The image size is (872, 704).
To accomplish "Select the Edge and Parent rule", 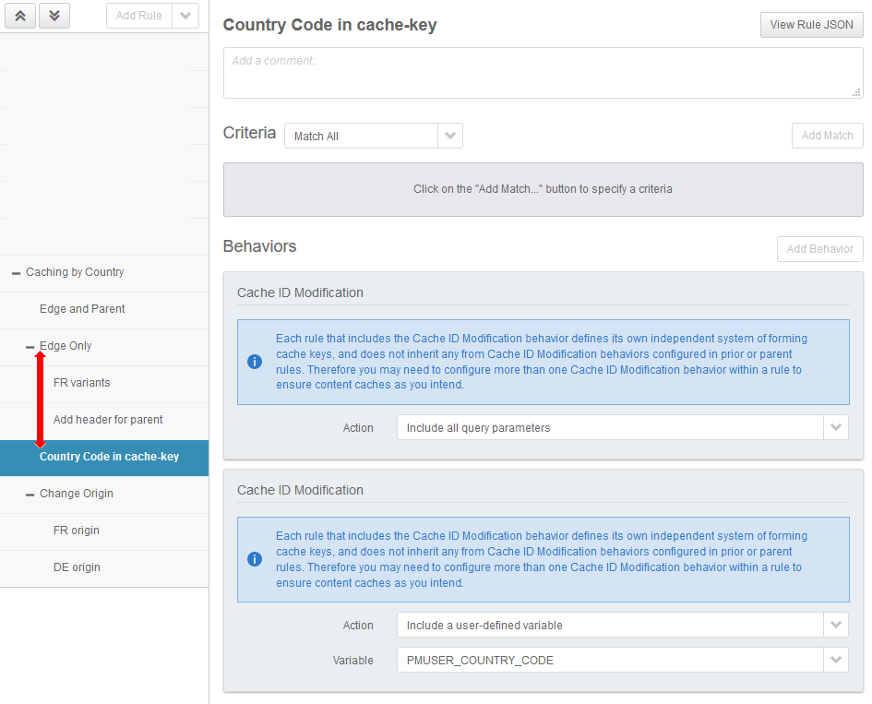I will pyautogui.click(x=82, y=309).
